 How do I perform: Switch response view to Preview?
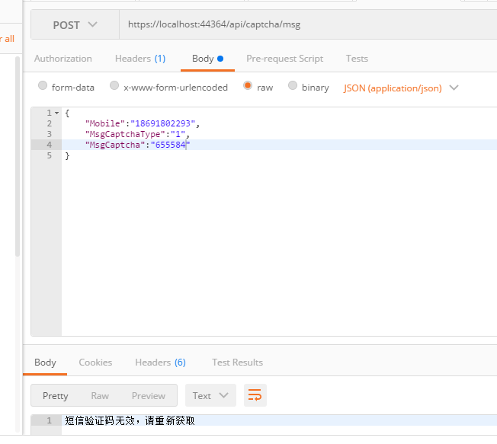click(148, 395)
